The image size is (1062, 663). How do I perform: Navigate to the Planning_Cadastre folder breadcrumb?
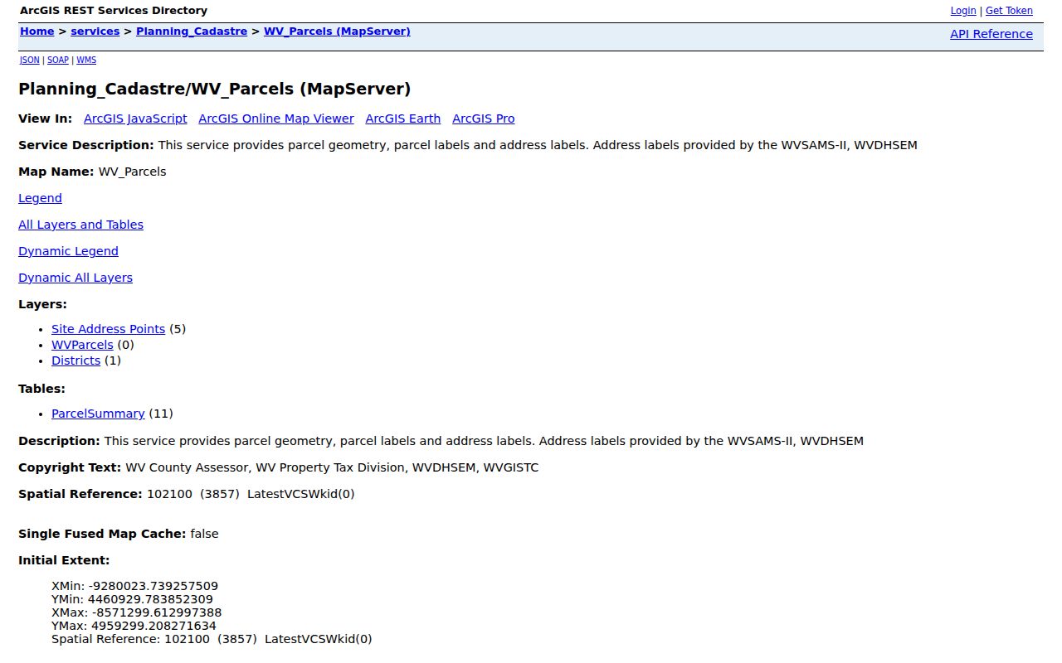coord(192,31)
